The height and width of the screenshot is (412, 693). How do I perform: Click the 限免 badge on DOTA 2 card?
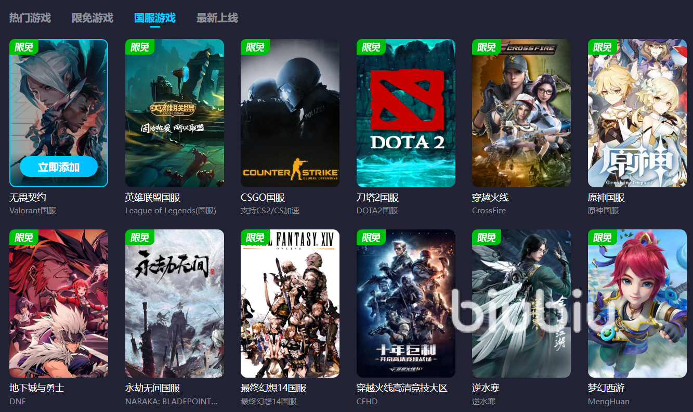click(x=371, y=47)
